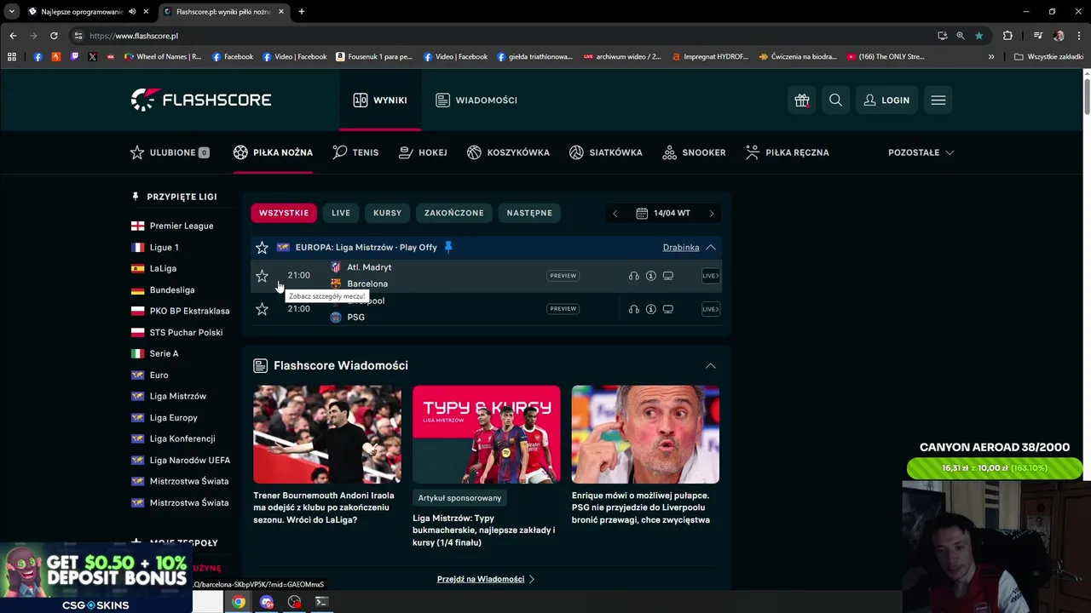The height and width of the screenshot is (613, 1091).
Task: Go to next day arrow
Action: pyautogui.click(x=712, y=214)
